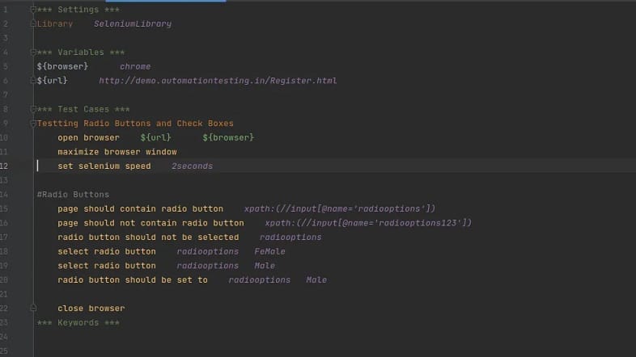Place cursor on open browser keyword
636x357 pixels.
(x=88, y=137)
